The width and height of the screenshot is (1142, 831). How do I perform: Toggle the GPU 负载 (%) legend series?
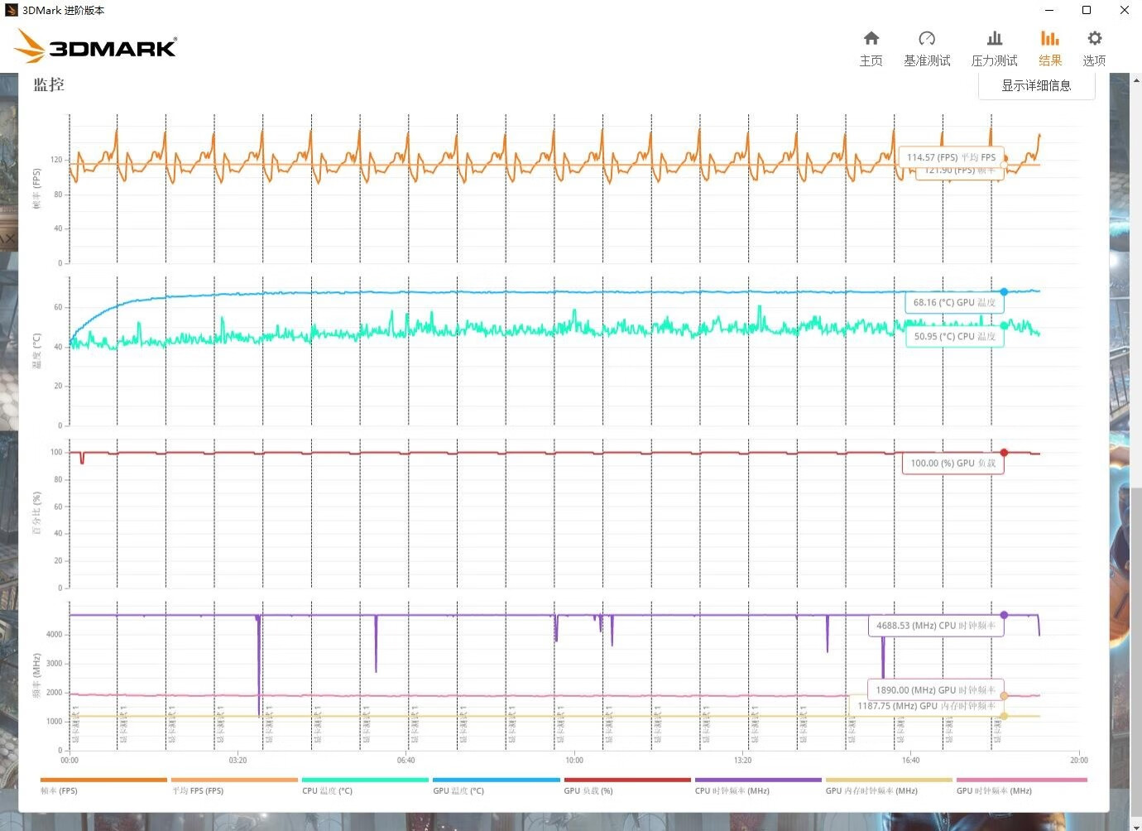click(x=626, y=785)
